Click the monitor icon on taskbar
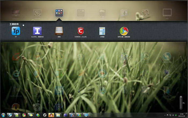This screenshot has height=118, width=188. pyautogui.click(x=86, y=115)
